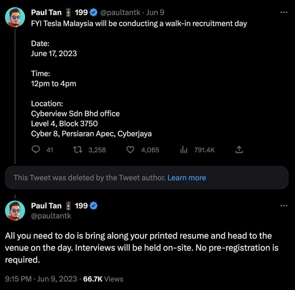Click verified badge on the first tweet

tap(94, 12)
